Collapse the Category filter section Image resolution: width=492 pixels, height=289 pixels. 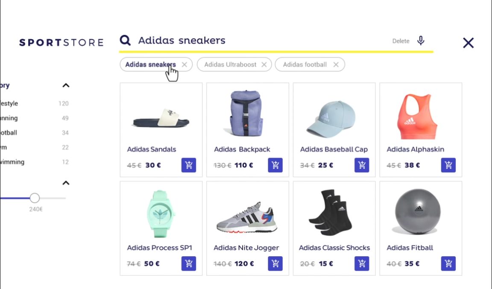66,85
